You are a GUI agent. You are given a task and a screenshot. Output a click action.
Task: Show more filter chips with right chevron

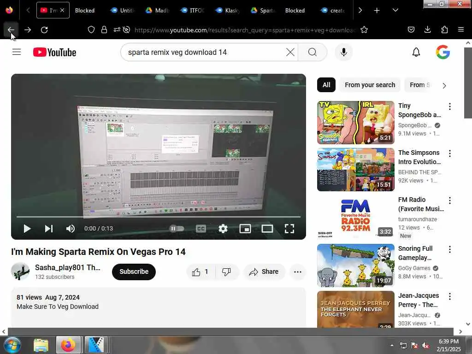(x=444, y=85)
